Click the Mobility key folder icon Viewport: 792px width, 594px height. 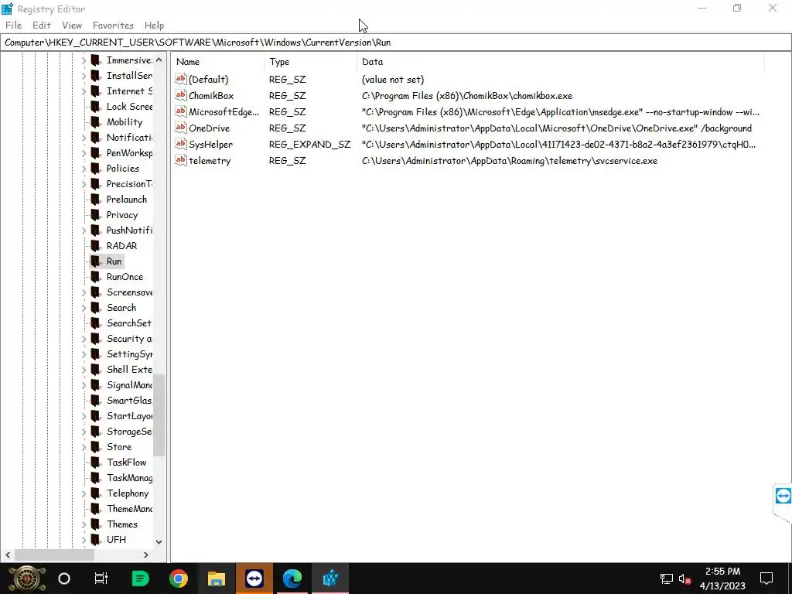tap(96, 121)
